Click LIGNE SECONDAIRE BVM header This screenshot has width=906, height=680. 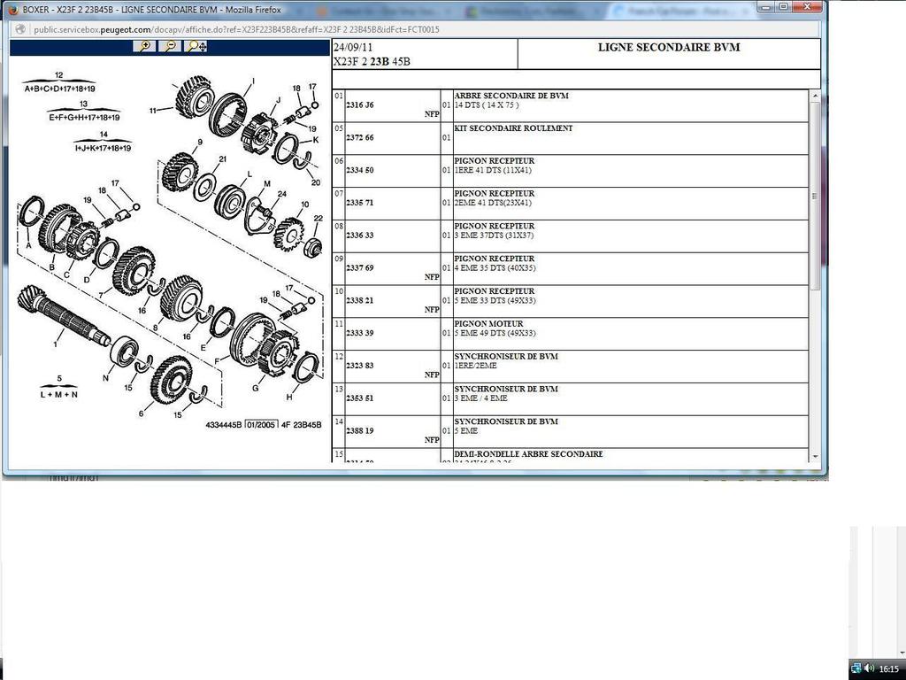pos(669,48)
